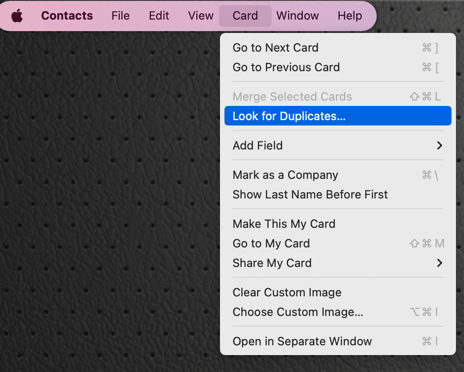This screenshot has height=372, width=464.
Task: Open the View menu
Action: click(x=201, y=16)
